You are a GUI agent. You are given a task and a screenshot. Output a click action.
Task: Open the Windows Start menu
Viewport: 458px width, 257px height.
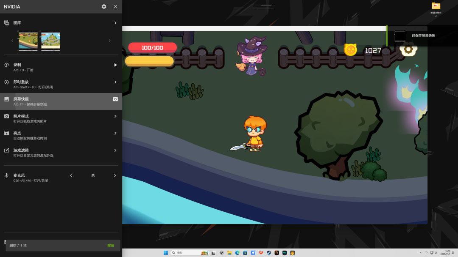(x=166, y=253)
